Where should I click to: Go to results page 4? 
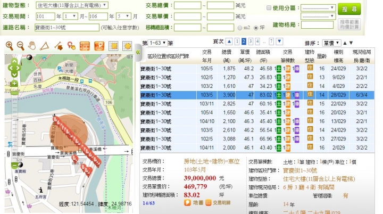coord(257,42)
